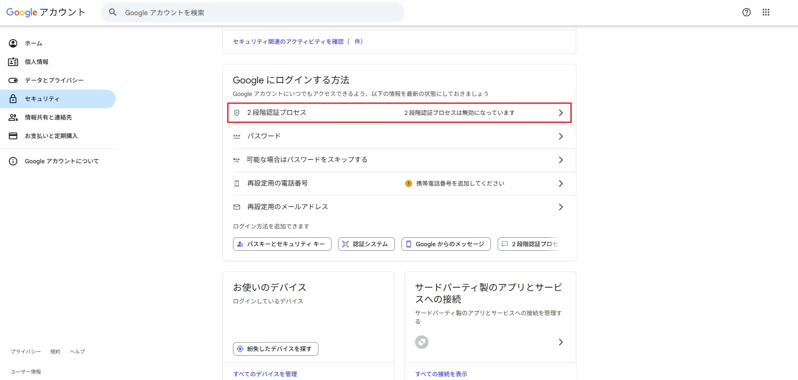
Task: Click the 再設定用の電話番号 label
Action: tap(277, 183)
